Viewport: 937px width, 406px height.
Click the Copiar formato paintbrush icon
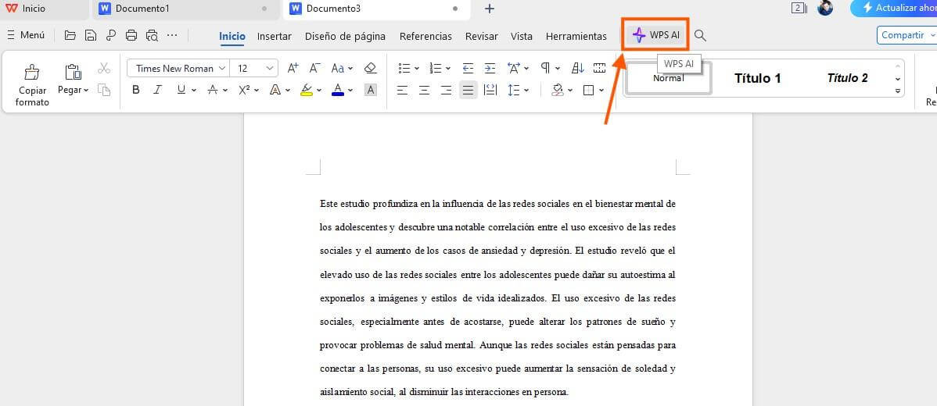tap(32, 73)
